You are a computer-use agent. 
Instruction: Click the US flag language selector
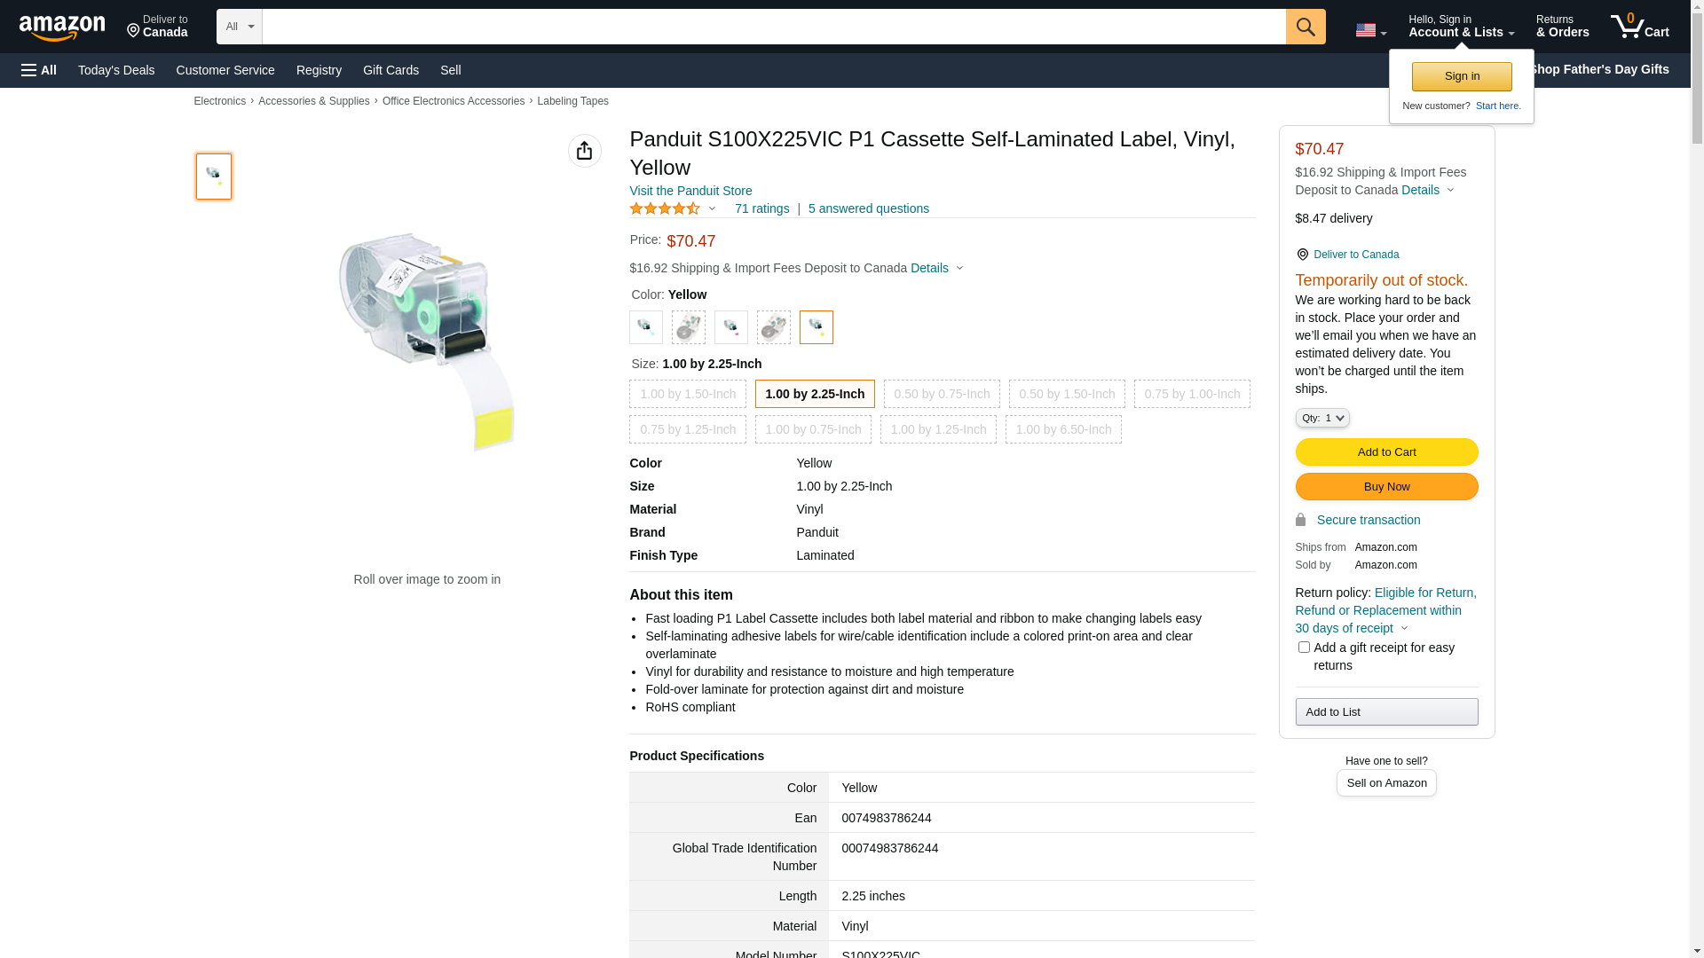[1370, 30]
